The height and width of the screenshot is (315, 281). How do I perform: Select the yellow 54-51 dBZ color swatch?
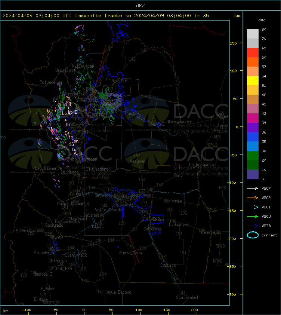pos(253,80)
